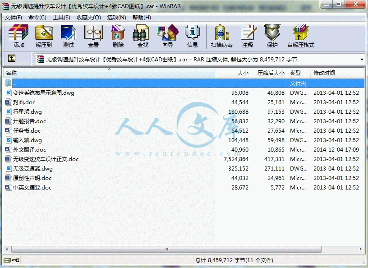This screenshot has height=268, width=368.
Task: Select file 无级变速绞车设计正文.doc
Action: 46,159
